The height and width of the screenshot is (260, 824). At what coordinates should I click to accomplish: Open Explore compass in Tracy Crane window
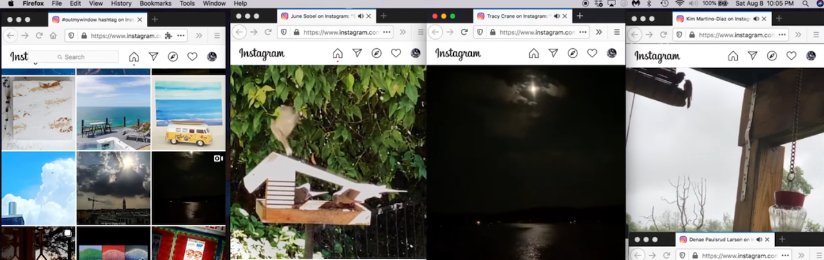click(x=572, y=53)
